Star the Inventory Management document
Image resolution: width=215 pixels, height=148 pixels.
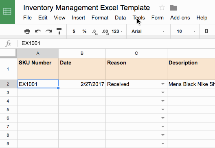162,8
